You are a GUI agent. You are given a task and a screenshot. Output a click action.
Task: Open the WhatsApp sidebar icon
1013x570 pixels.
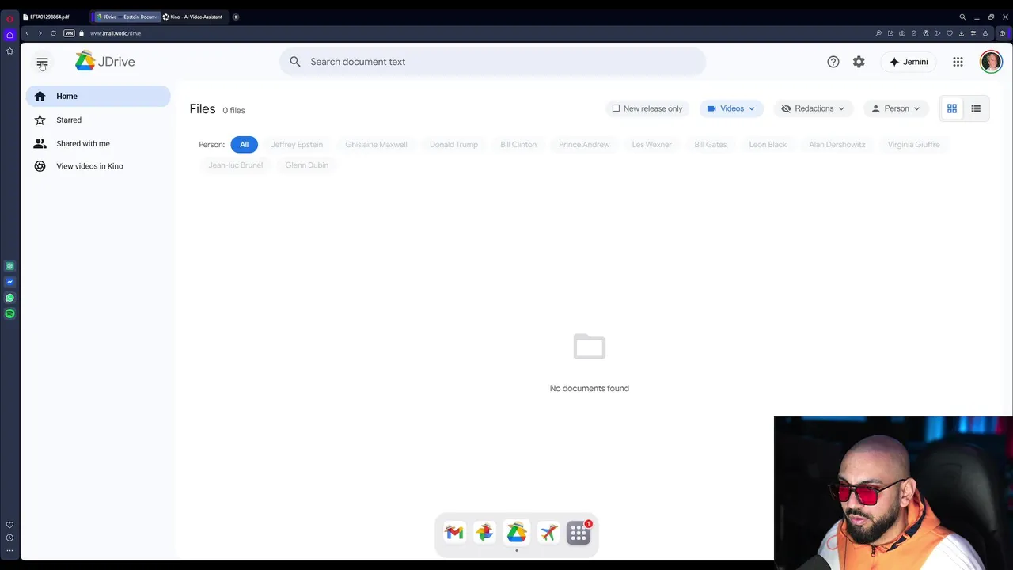(9, 298)
